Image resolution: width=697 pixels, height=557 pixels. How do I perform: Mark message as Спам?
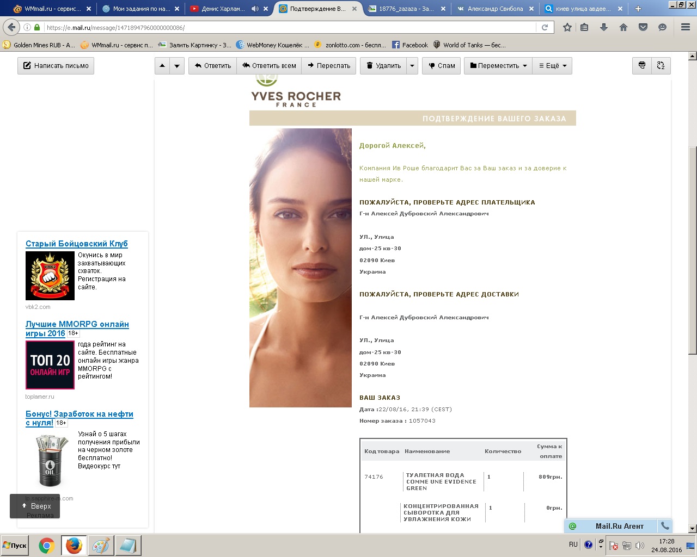442,66
